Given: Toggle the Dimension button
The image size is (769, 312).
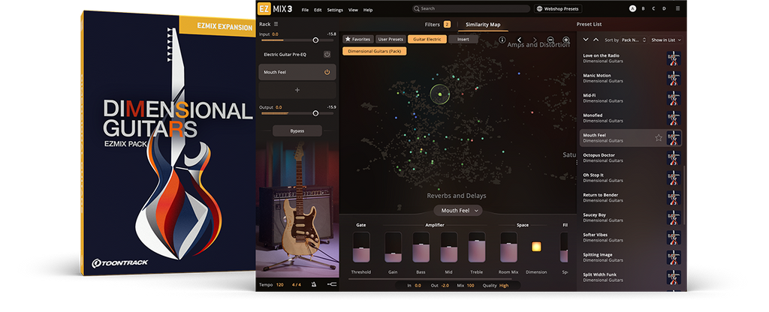Looking at the screenshot, I should (536, 246).
